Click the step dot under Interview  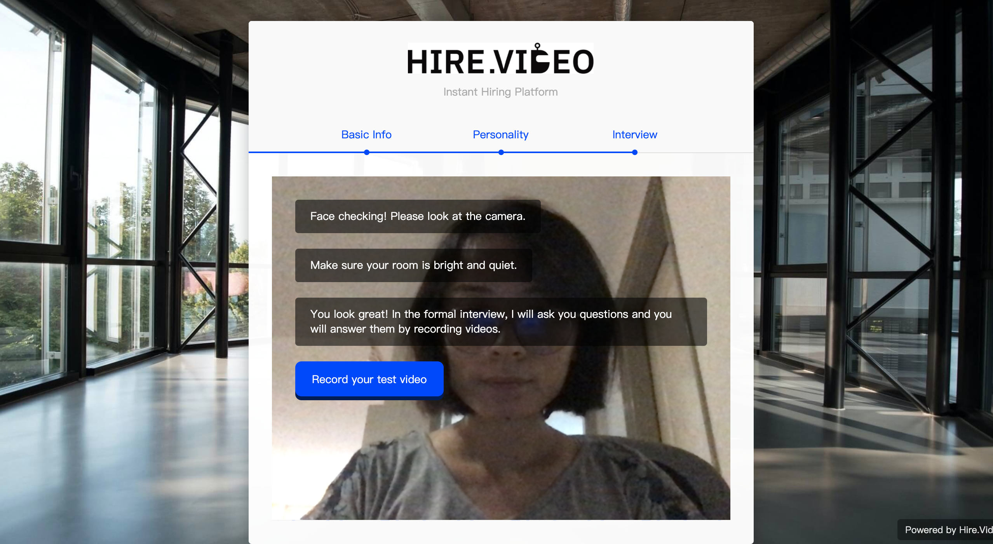pos(634,152)
